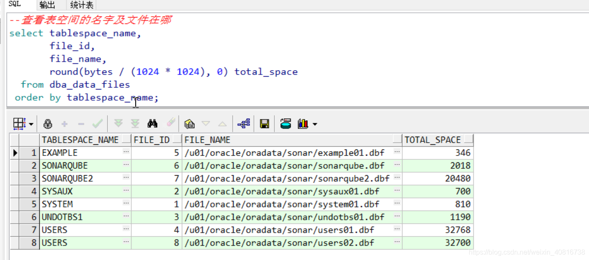Screen dimensions: 589x260
Task: Click the fetch next page icon
Action: [x=119, y=124]
